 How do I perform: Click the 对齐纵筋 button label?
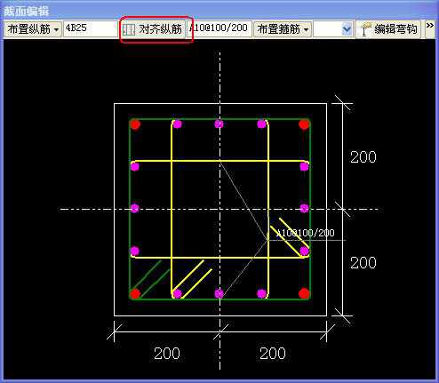[x=160, y=29]
